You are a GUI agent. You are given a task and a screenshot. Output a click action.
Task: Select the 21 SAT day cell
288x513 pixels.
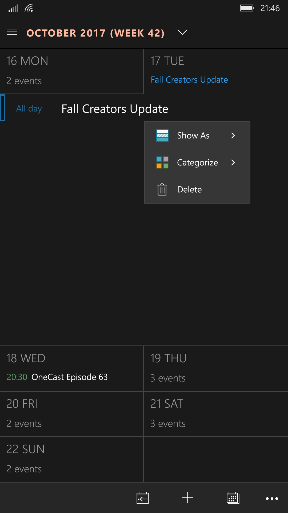[x=216, y=414]
